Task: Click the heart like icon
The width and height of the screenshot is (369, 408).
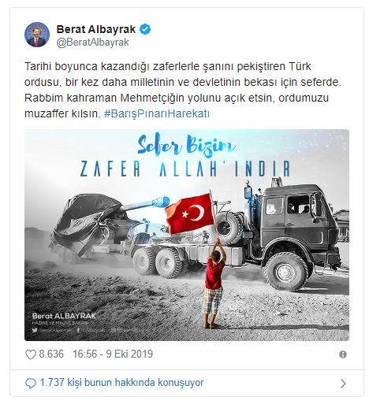Action: 31,354
